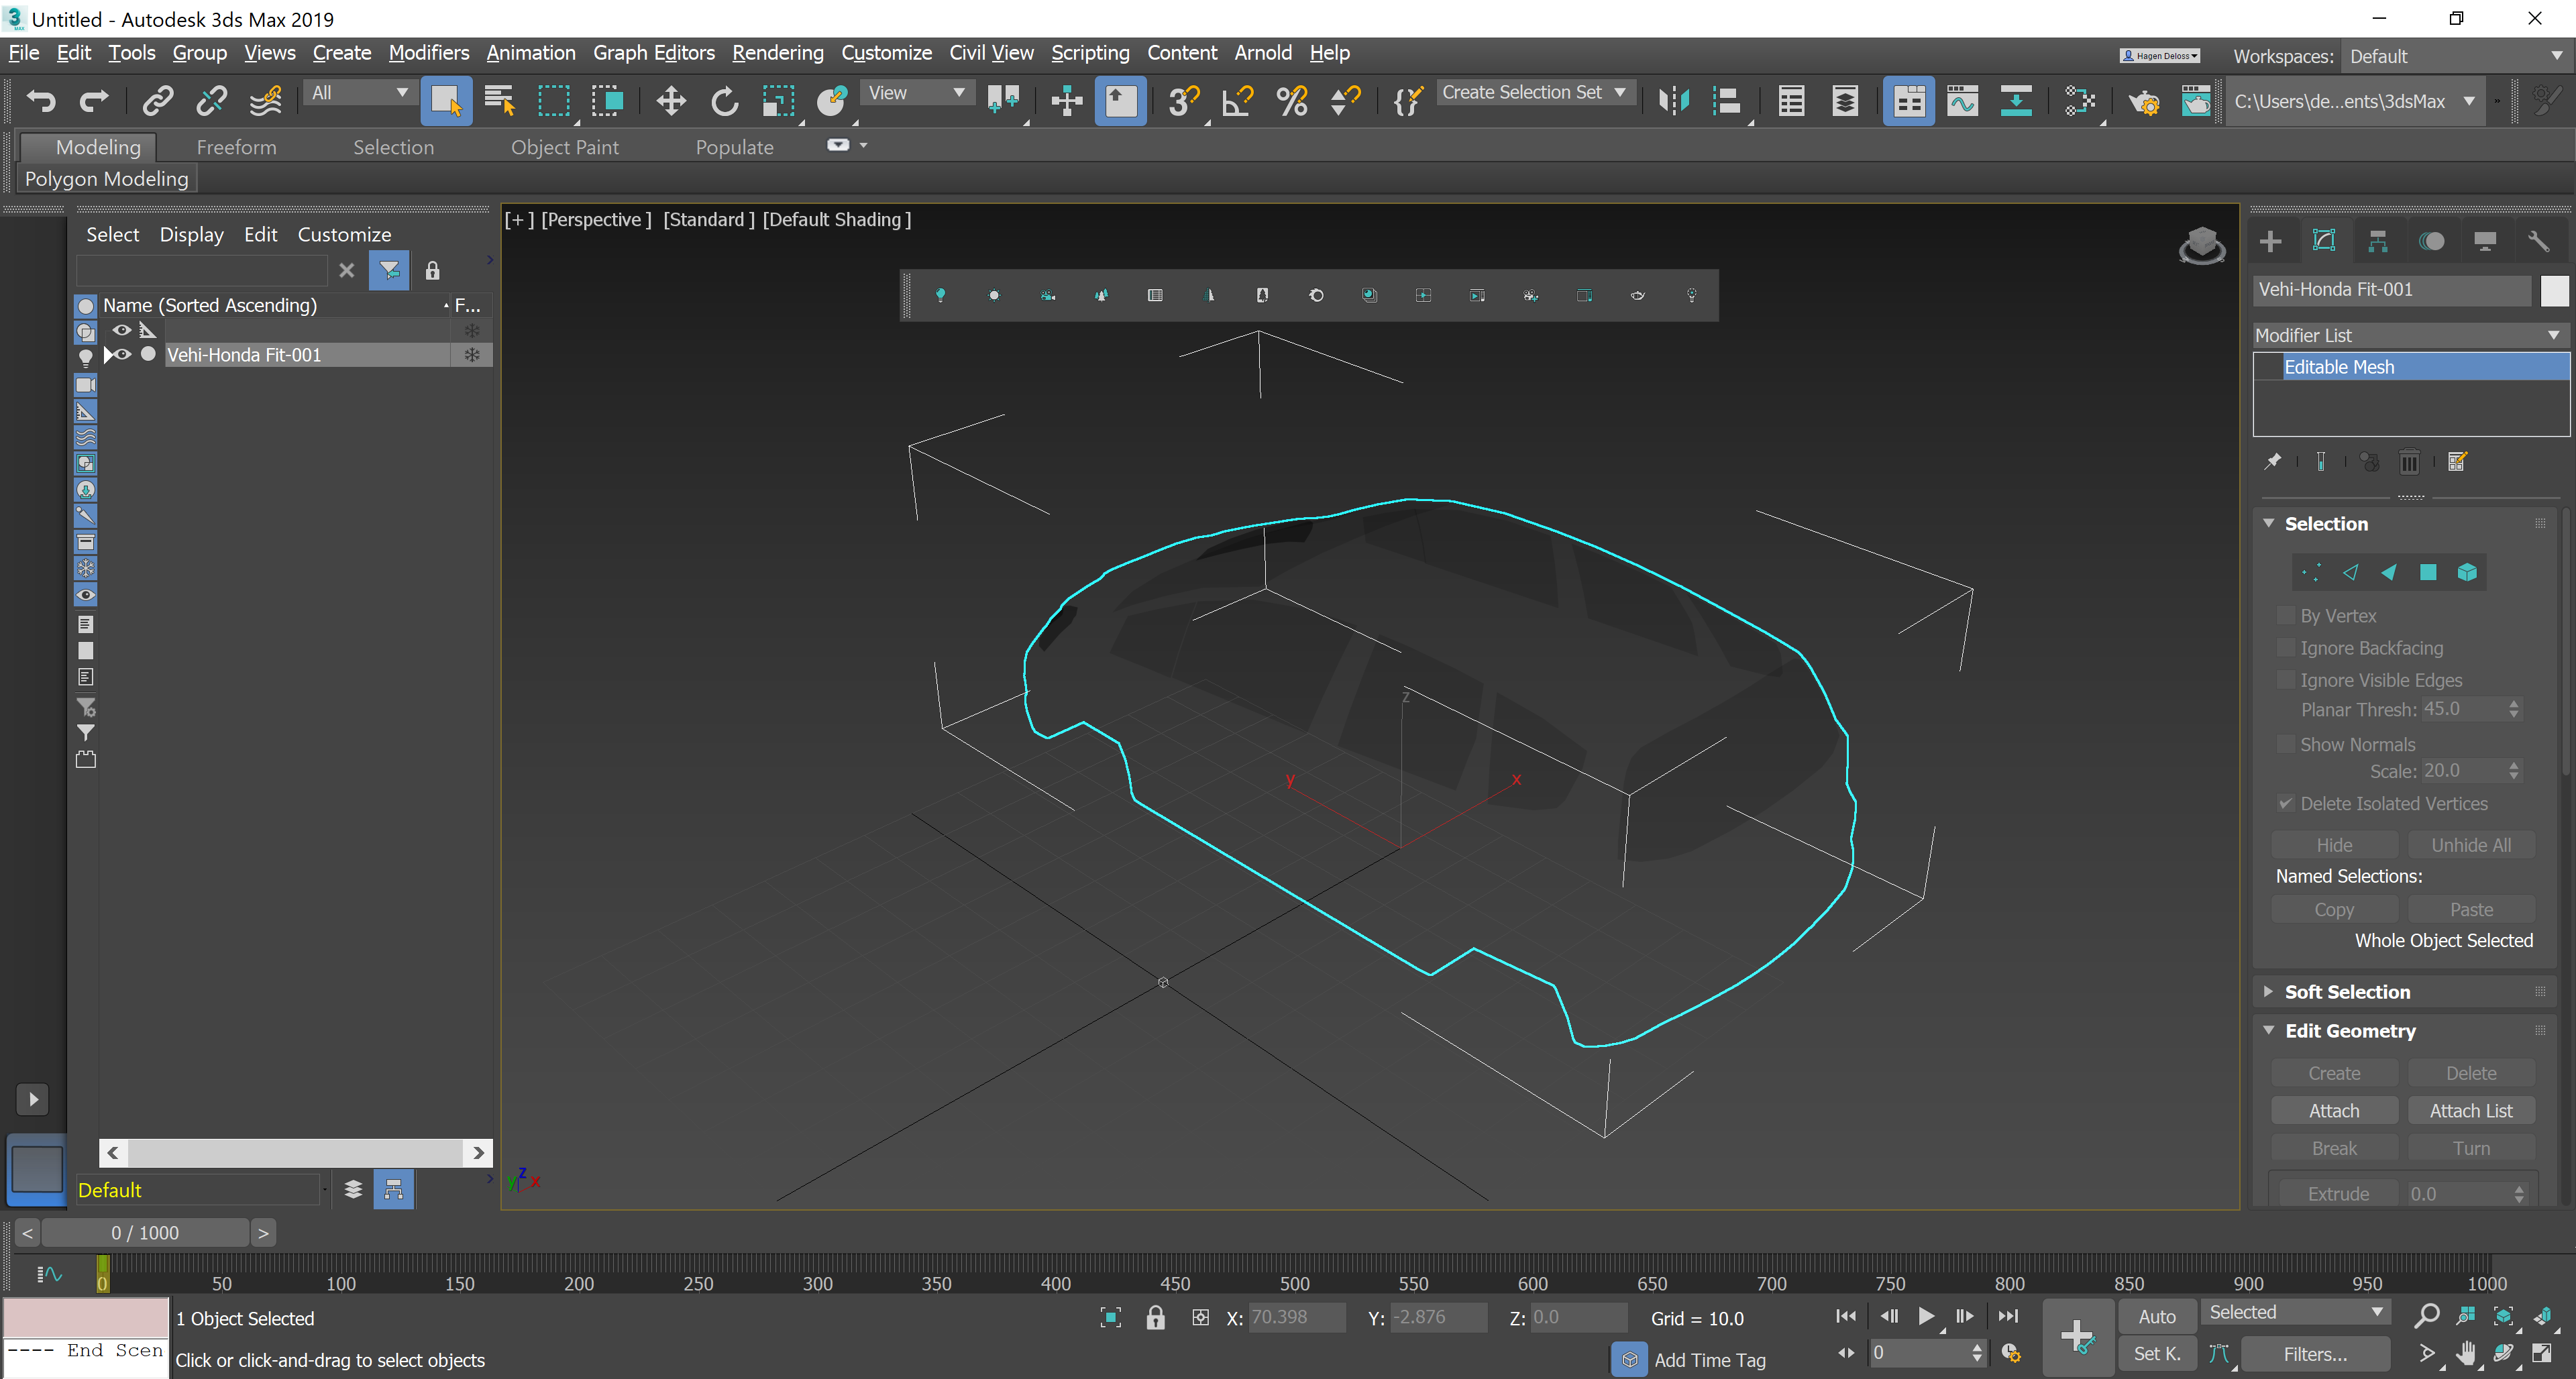Activate the Select and Rotate tool

point(724,101)
